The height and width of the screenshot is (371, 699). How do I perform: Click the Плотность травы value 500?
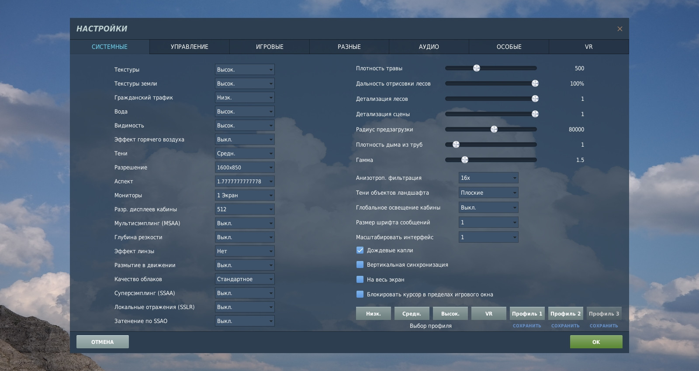tap(579, 68)
